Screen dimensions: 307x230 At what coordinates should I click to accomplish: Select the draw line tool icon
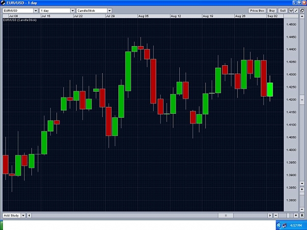296,11
